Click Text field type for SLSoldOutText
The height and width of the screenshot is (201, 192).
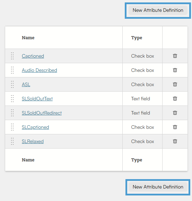coord(141,99)
